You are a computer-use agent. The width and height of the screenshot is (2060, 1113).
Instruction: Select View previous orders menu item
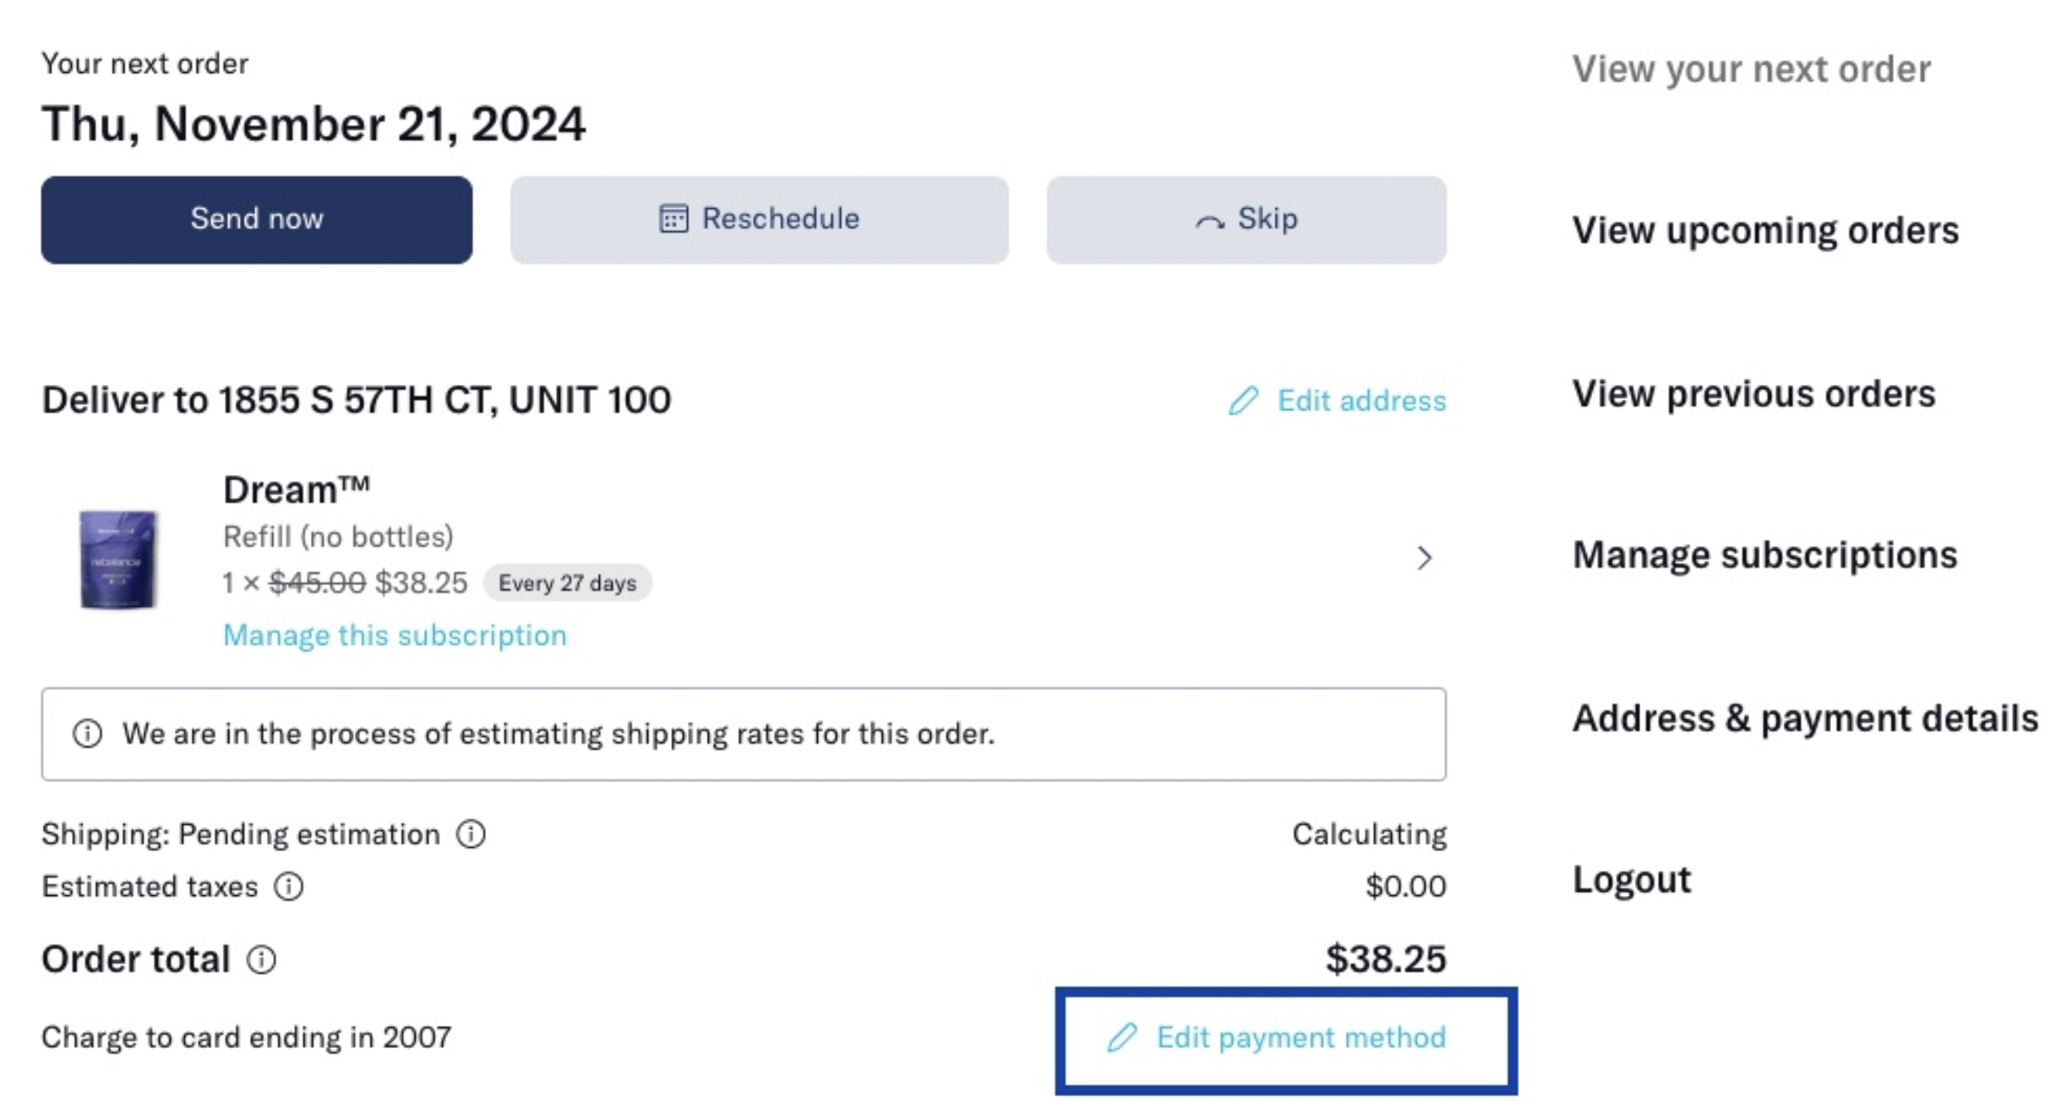tap(1754, 394)
